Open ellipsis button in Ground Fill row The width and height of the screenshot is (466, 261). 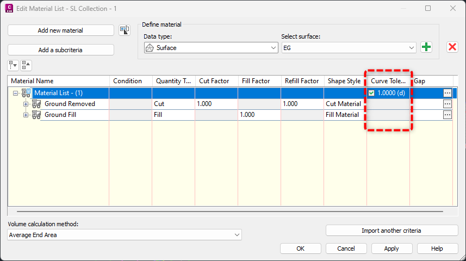[x=448, y=115]
